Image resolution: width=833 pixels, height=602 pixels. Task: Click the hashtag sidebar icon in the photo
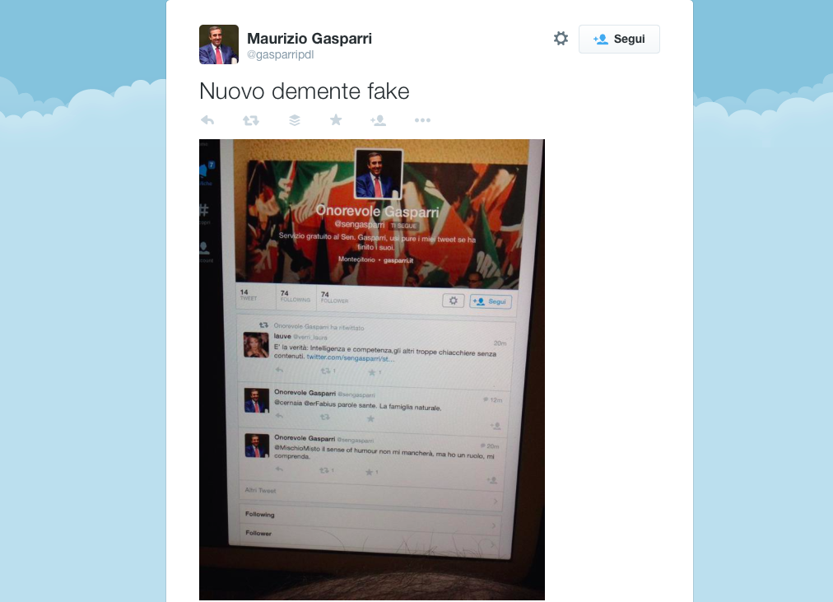coord(204,210)
